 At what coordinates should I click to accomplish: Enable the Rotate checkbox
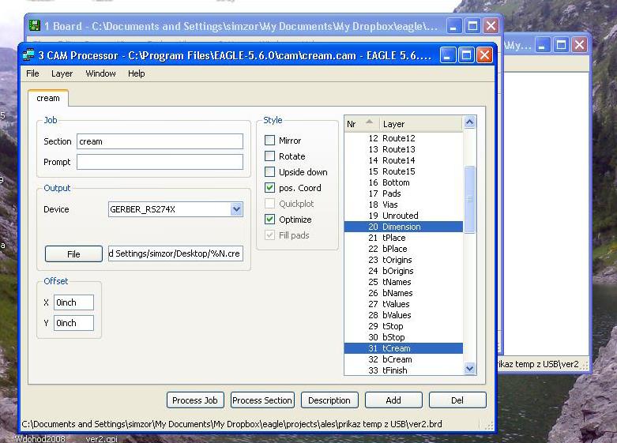tap(269, 156)
